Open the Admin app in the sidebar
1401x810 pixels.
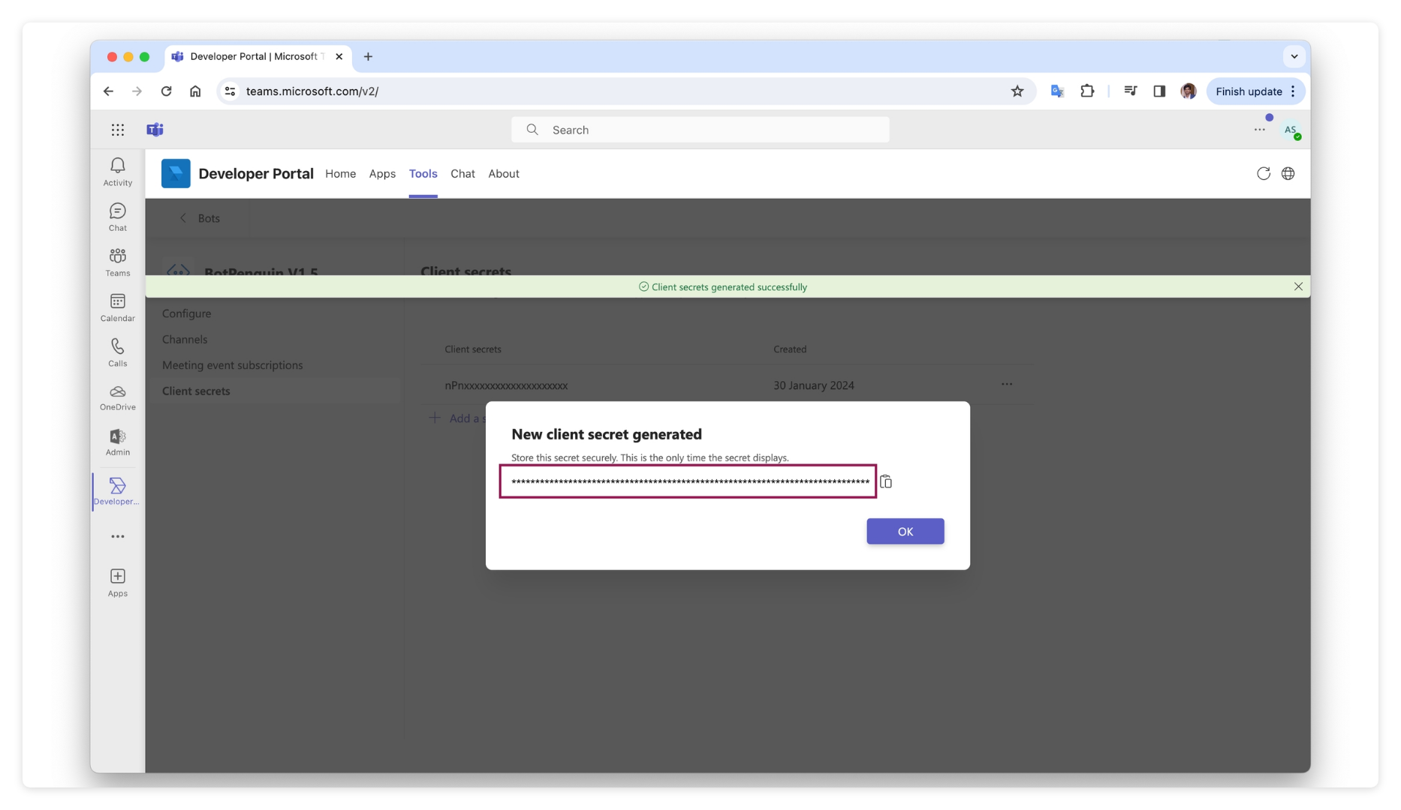pyautogui.click(x=117, y=442)
